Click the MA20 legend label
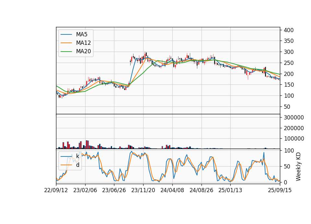Viewport: 311px width, 224px height. 83,52
